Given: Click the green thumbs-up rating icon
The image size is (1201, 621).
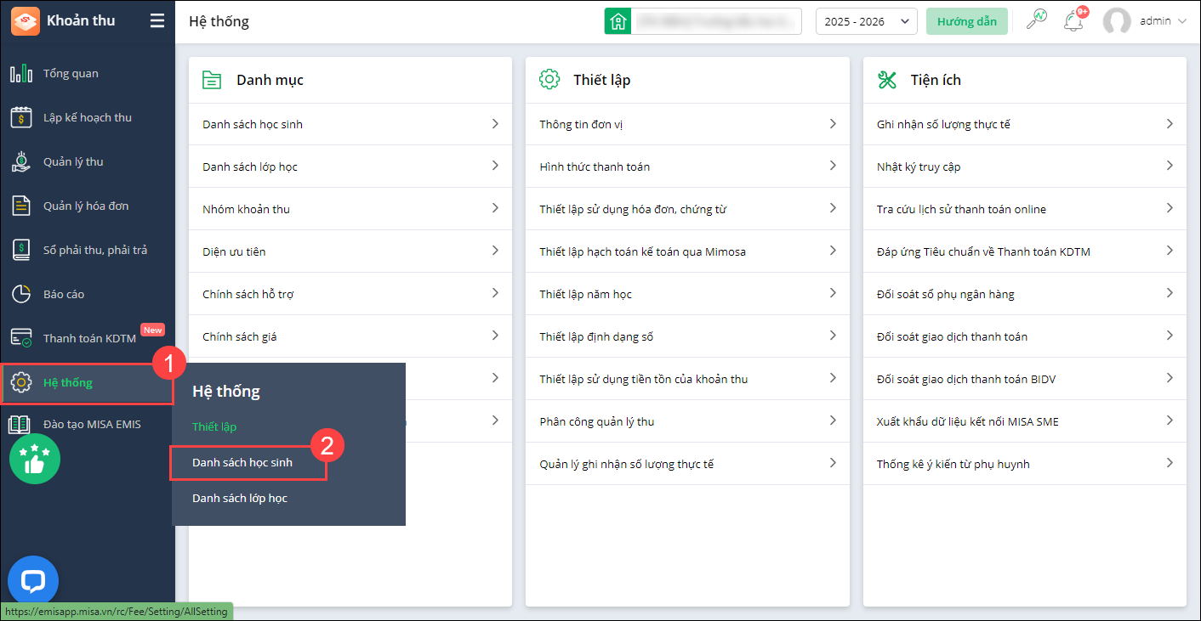Looking at the screenshot, I should click(x=35, y=459).
